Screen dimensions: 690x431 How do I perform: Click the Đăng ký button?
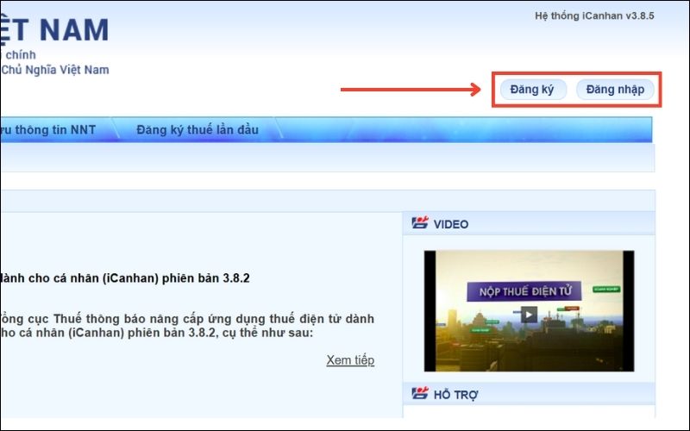(x=532, y=90)
